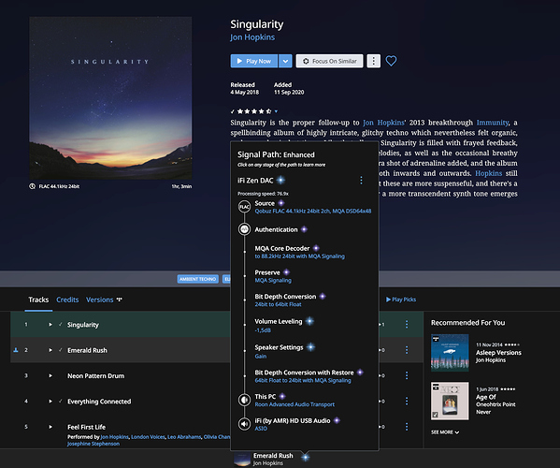
Task: Click the star next to This PC
Action: click(x=282, y=396)
